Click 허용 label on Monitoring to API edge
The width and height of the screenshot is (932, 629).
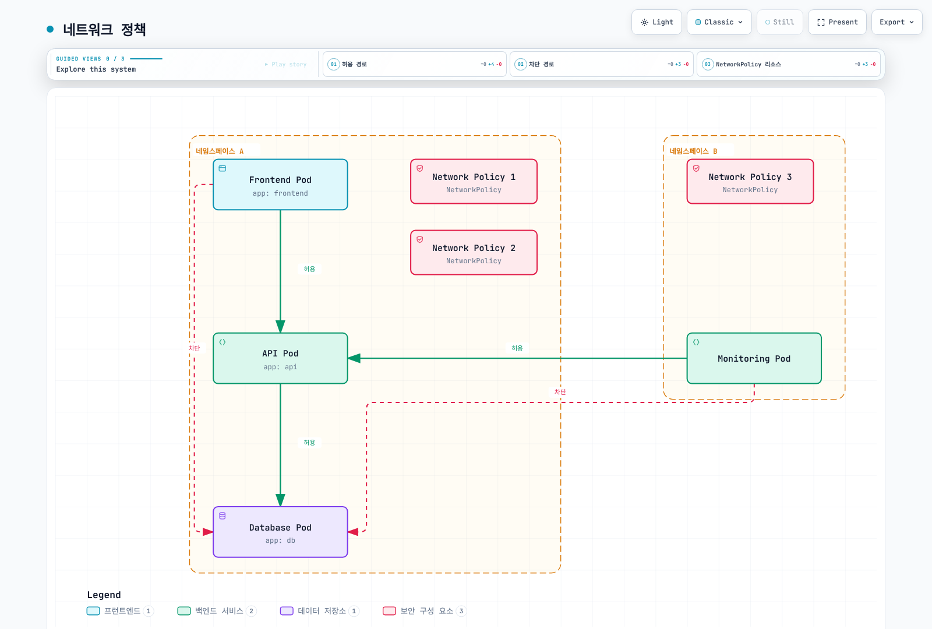coord(517,348)
